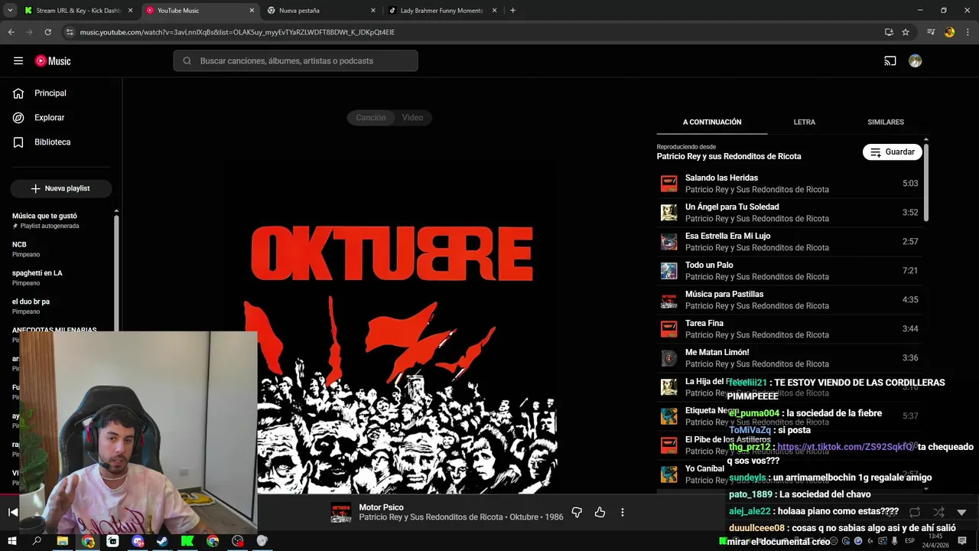Open a new browser tab
The width and height of the screenshot is (979, 551).
[512, 11]
